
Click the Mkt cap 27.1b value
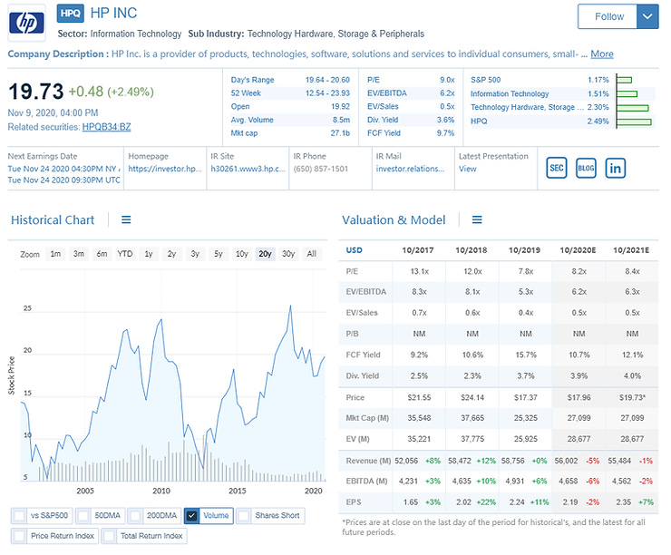340,133
